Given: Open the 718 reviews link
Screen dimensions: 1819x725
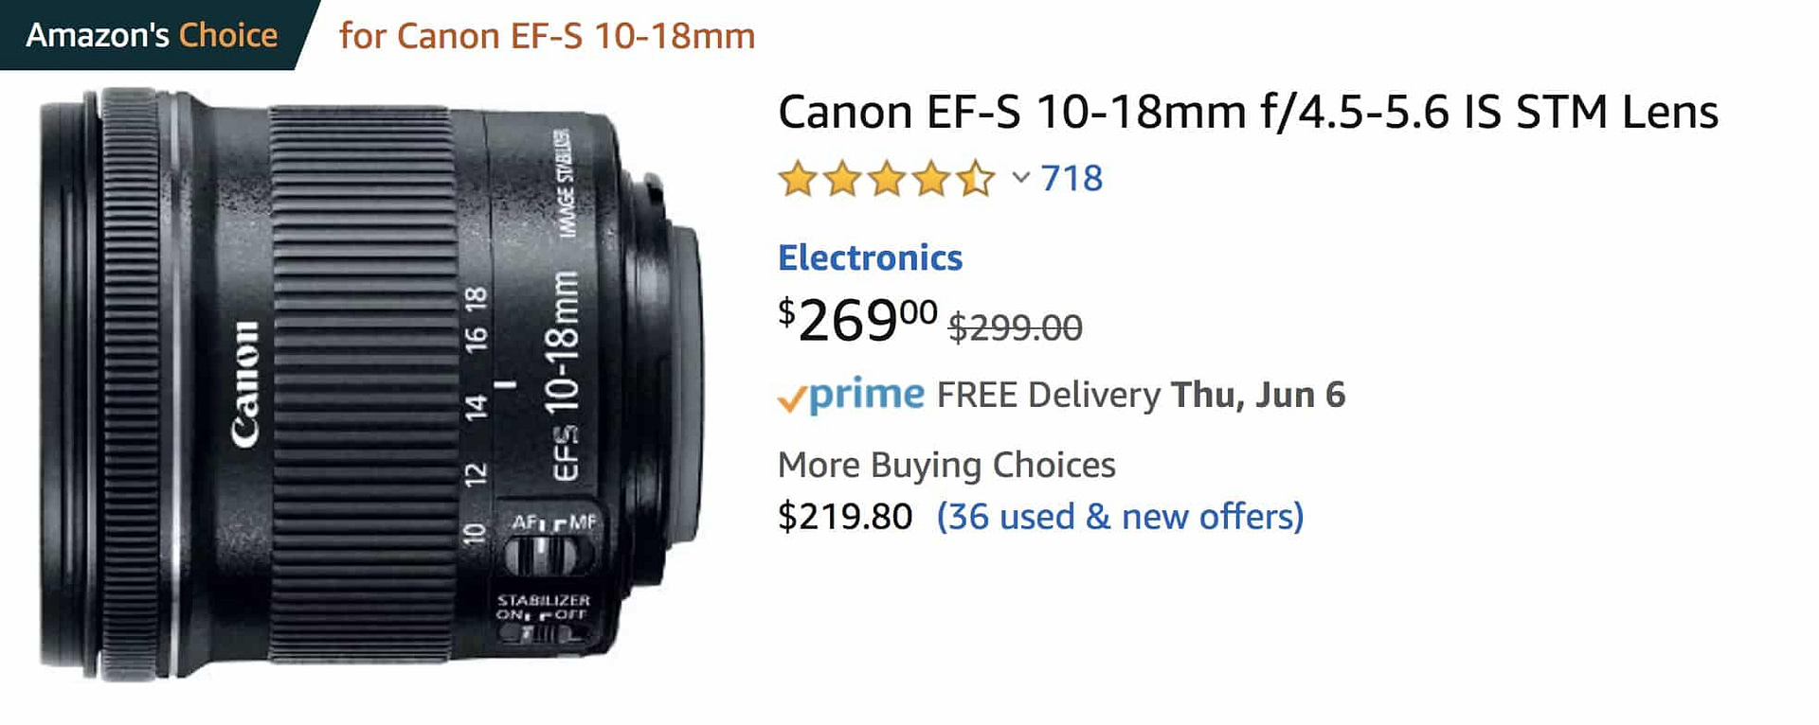Looking at the screenshot, I should point(1071,178).
